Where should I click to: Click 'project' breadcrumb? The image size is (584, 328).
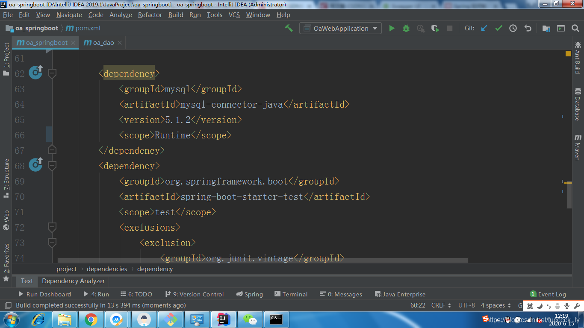pyautogui.click(x=66, y=269)
